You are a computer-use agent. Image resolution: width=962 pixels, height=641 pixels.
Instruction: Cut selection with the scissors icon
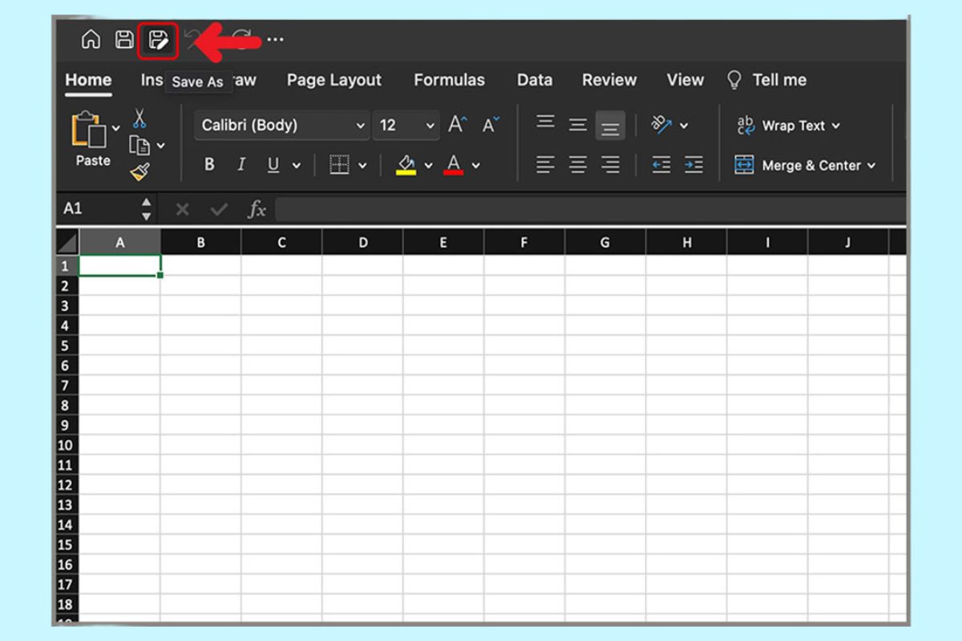tap(139, 119)
